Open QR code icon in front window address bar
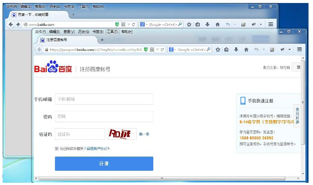The height and width of the screenshot is (185, 313). [152, 49]
